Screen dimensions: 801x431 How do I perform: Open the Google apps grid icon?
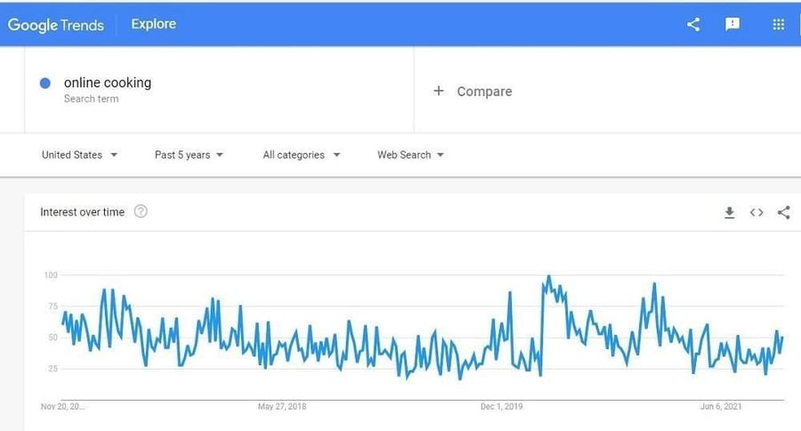click(x=778, y=24)
